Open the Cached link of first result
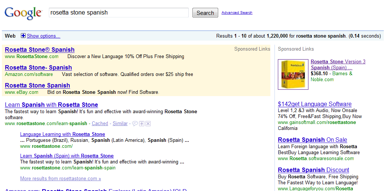389x191 pixels. click(100, 123)
